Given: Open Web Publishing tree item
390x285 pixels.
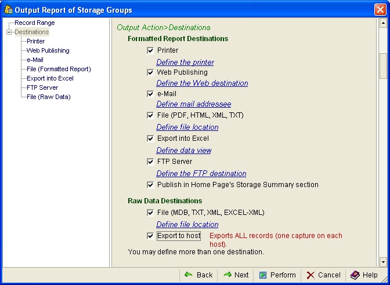Looking at the screenshot, I should click(x=48, y=50).
